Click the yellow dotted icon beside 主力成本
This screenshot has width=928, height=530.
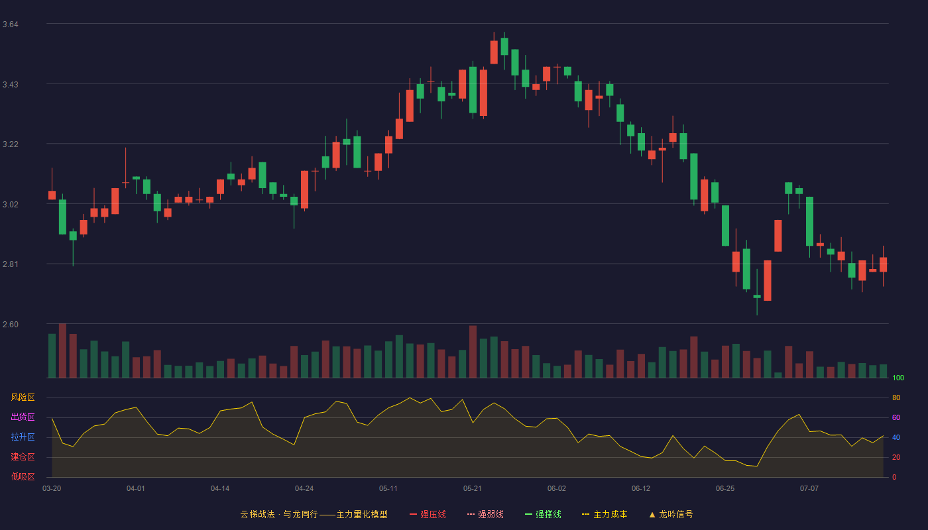585,514
